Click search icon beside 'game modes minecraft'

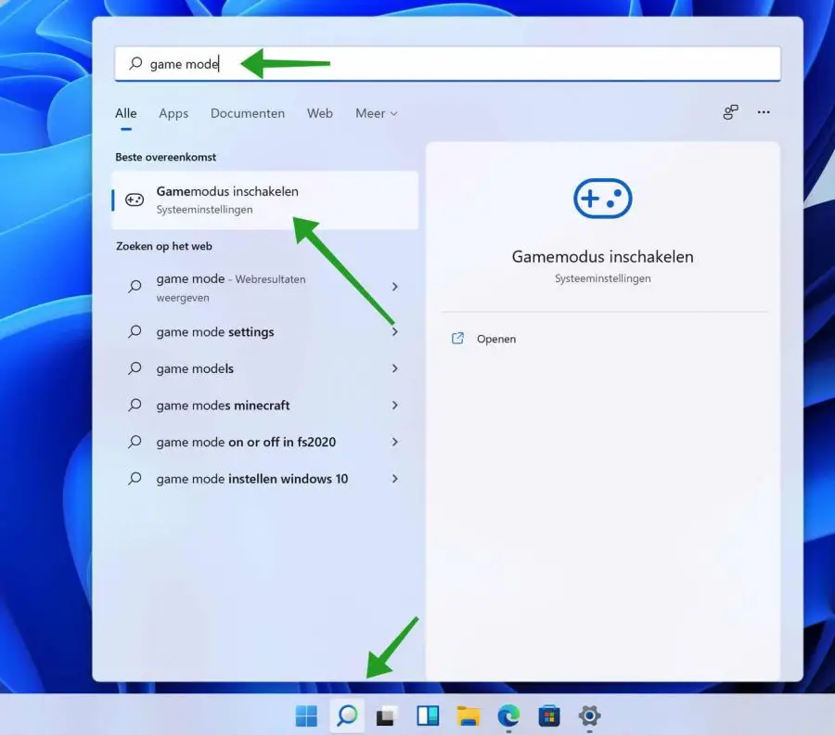pyautogui.click(x=135, y=406)
